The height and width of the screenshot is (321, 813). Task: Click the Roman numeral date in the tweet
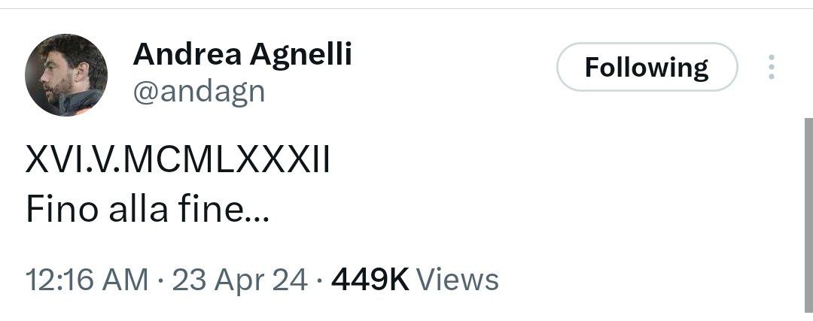tap(178, 162)
